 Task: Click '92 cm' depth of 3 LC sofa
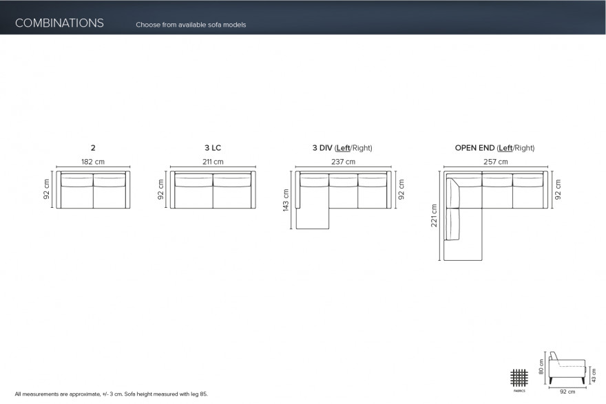click(x=160, y=189)
